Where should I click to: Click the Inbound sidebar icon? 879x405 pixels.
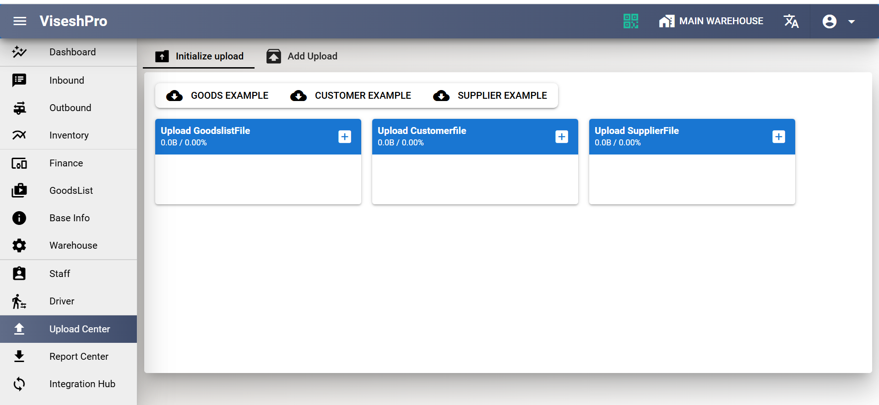[19, 80]
